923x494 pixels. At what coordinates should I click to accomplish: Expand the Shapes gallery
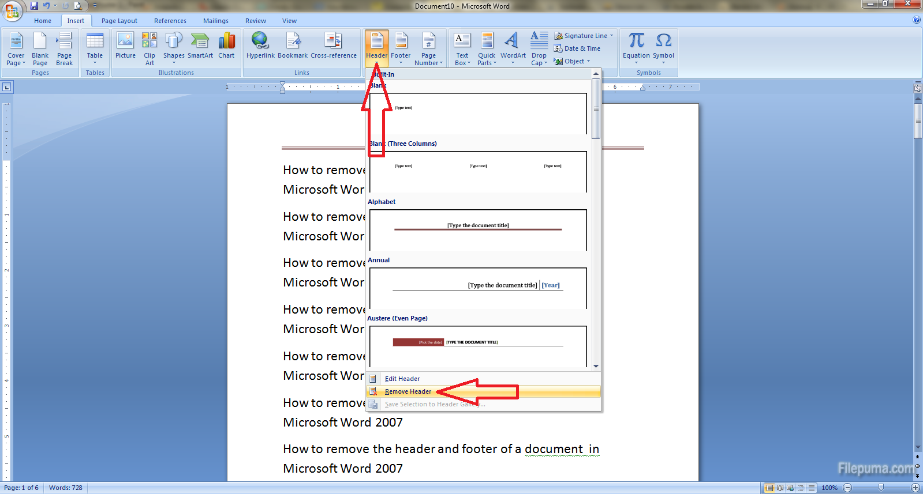pyautogui.click(x=174, y=49)
